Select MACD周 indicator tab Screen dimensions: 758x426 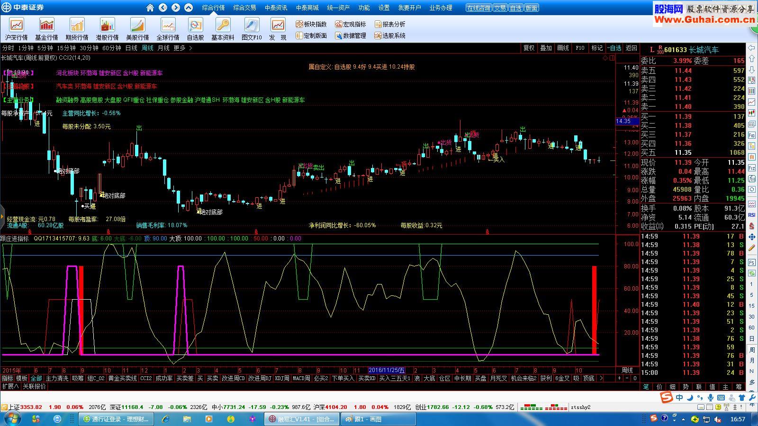301,378
